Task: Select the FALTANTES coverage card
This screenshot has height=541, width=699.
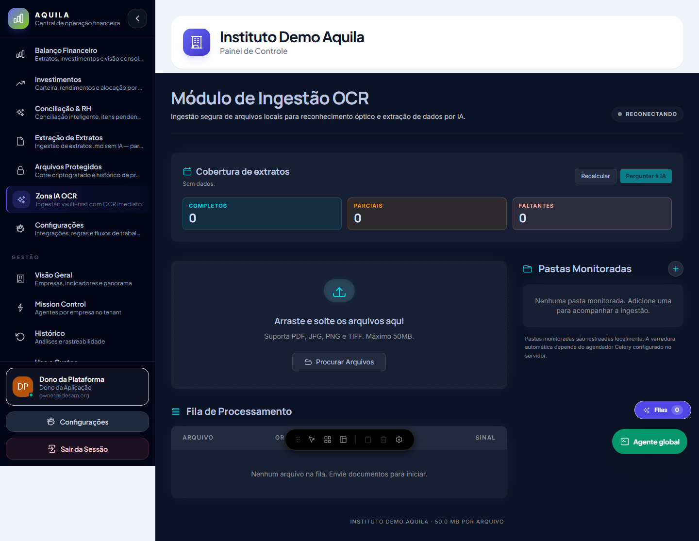Action: pos(592,213)
